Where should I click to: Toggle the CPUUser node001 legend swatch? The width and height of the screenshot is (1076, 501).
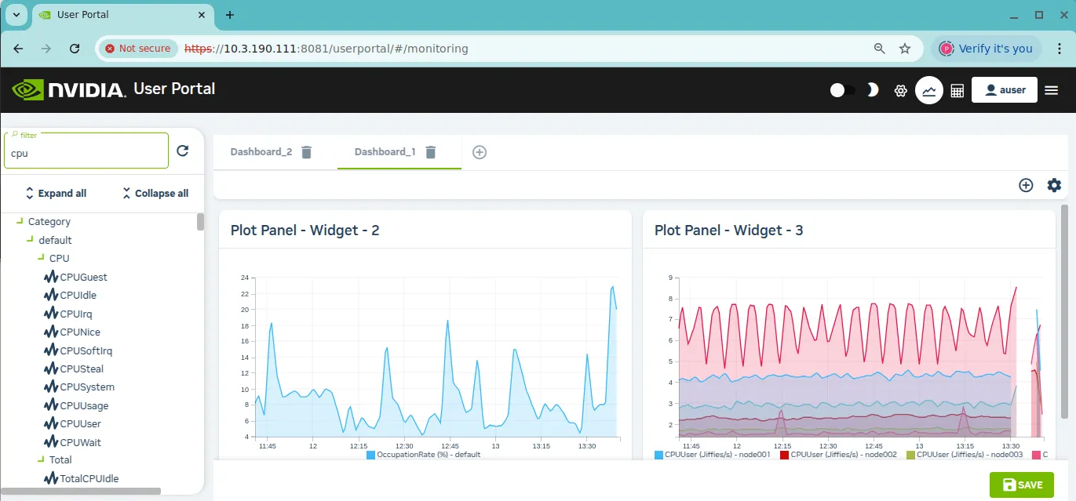click(x=658, y=455)
